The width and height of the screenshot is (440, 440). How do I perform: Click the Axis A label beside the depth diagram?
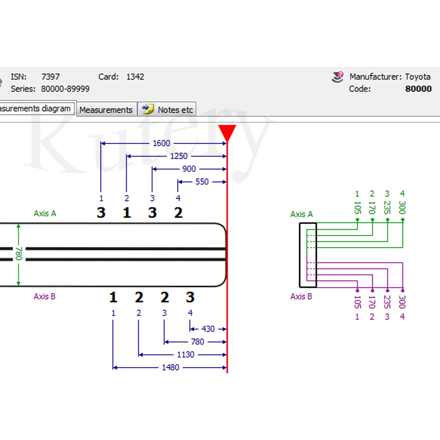[x=301, y=214]
